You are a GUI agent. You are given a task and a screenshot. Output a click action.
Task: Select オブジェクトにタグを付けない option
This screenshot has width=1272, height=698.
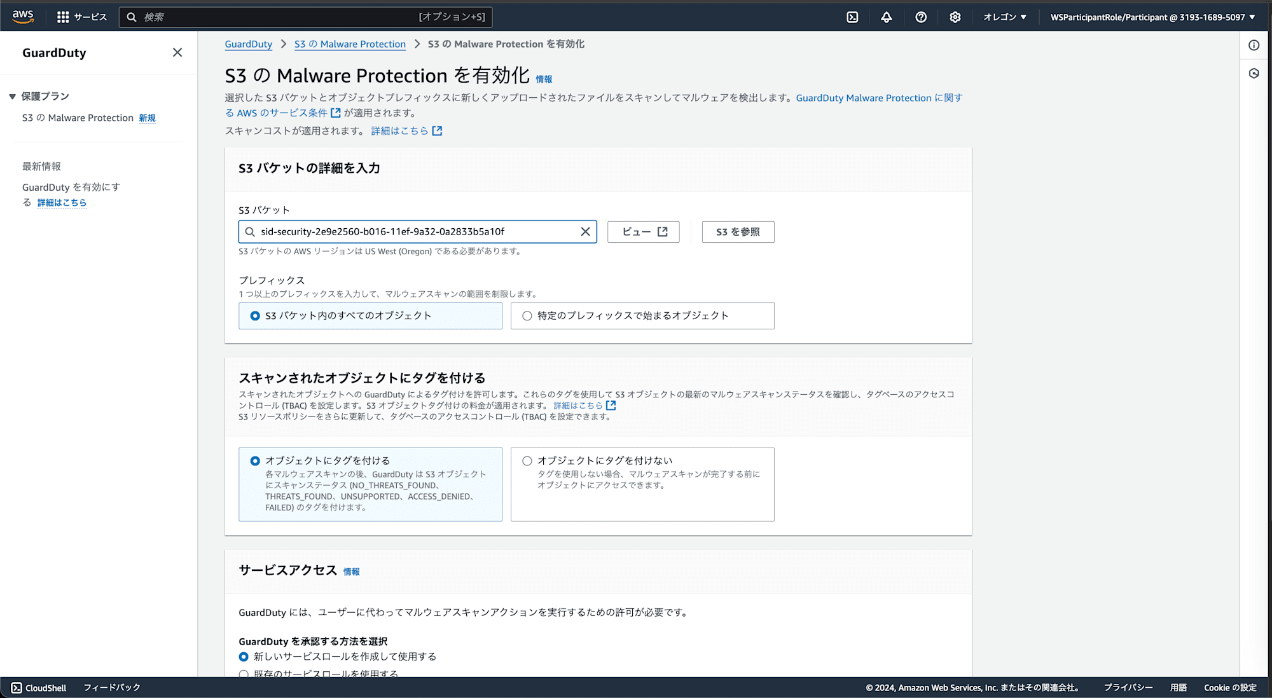642,484
